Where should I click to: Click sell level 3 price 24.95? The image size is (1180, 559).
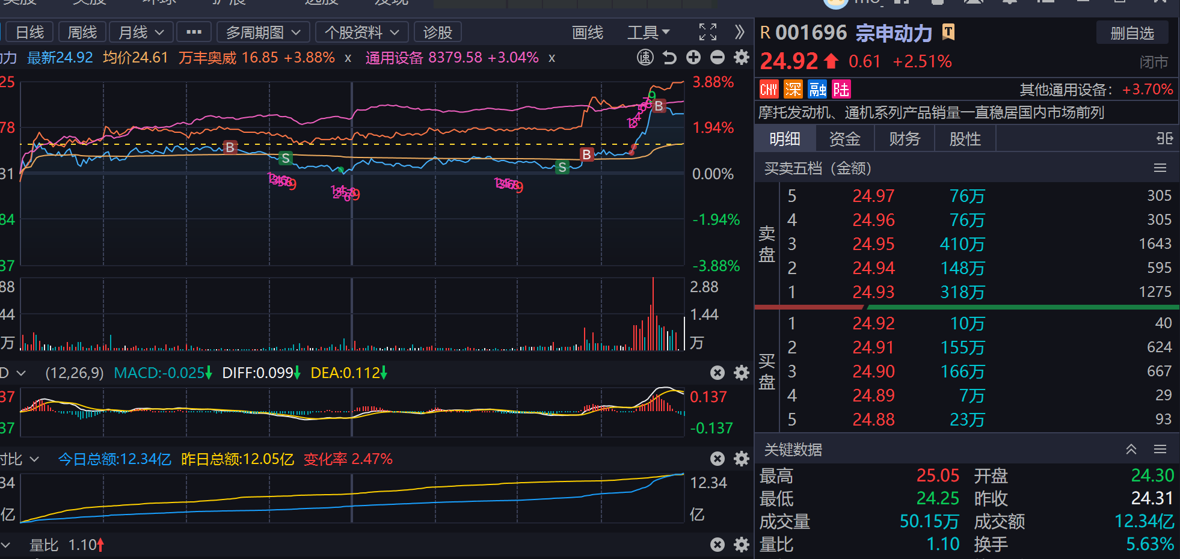click(x=873, y=244)
